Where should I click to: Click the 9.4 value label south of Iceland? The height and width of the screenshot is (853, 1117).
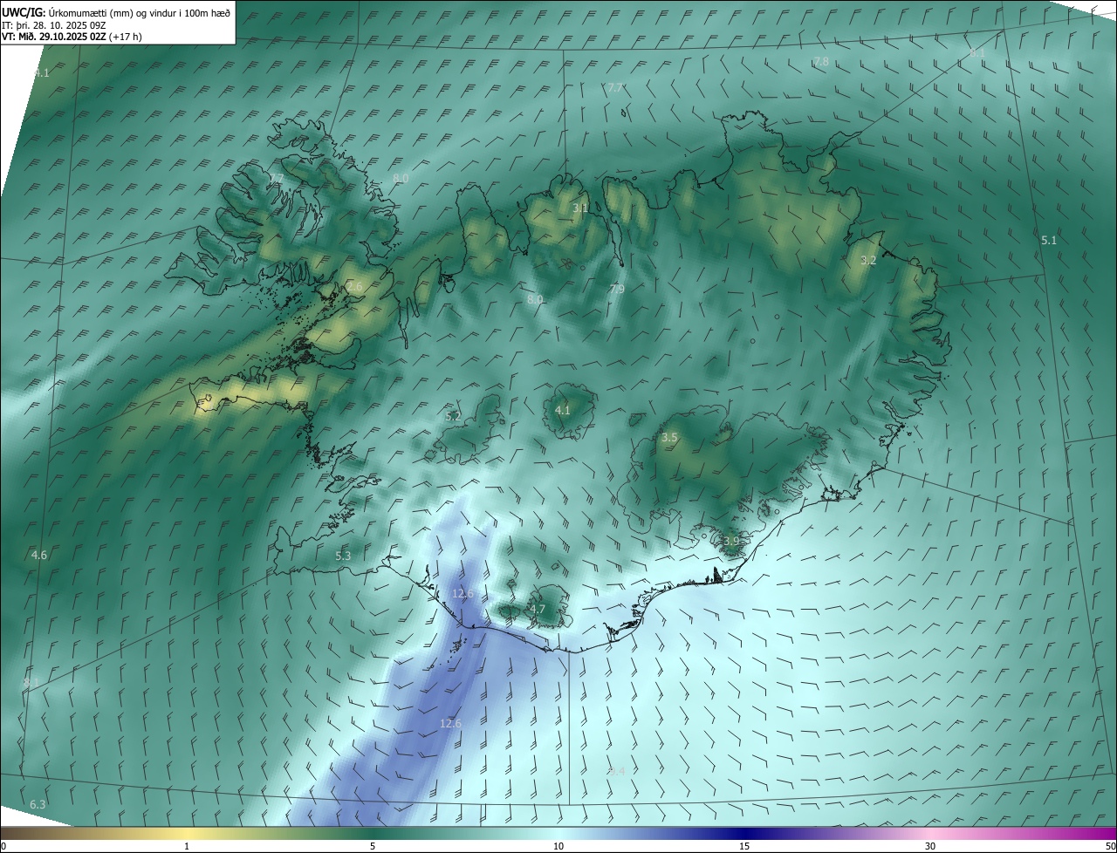pos(617,771)
